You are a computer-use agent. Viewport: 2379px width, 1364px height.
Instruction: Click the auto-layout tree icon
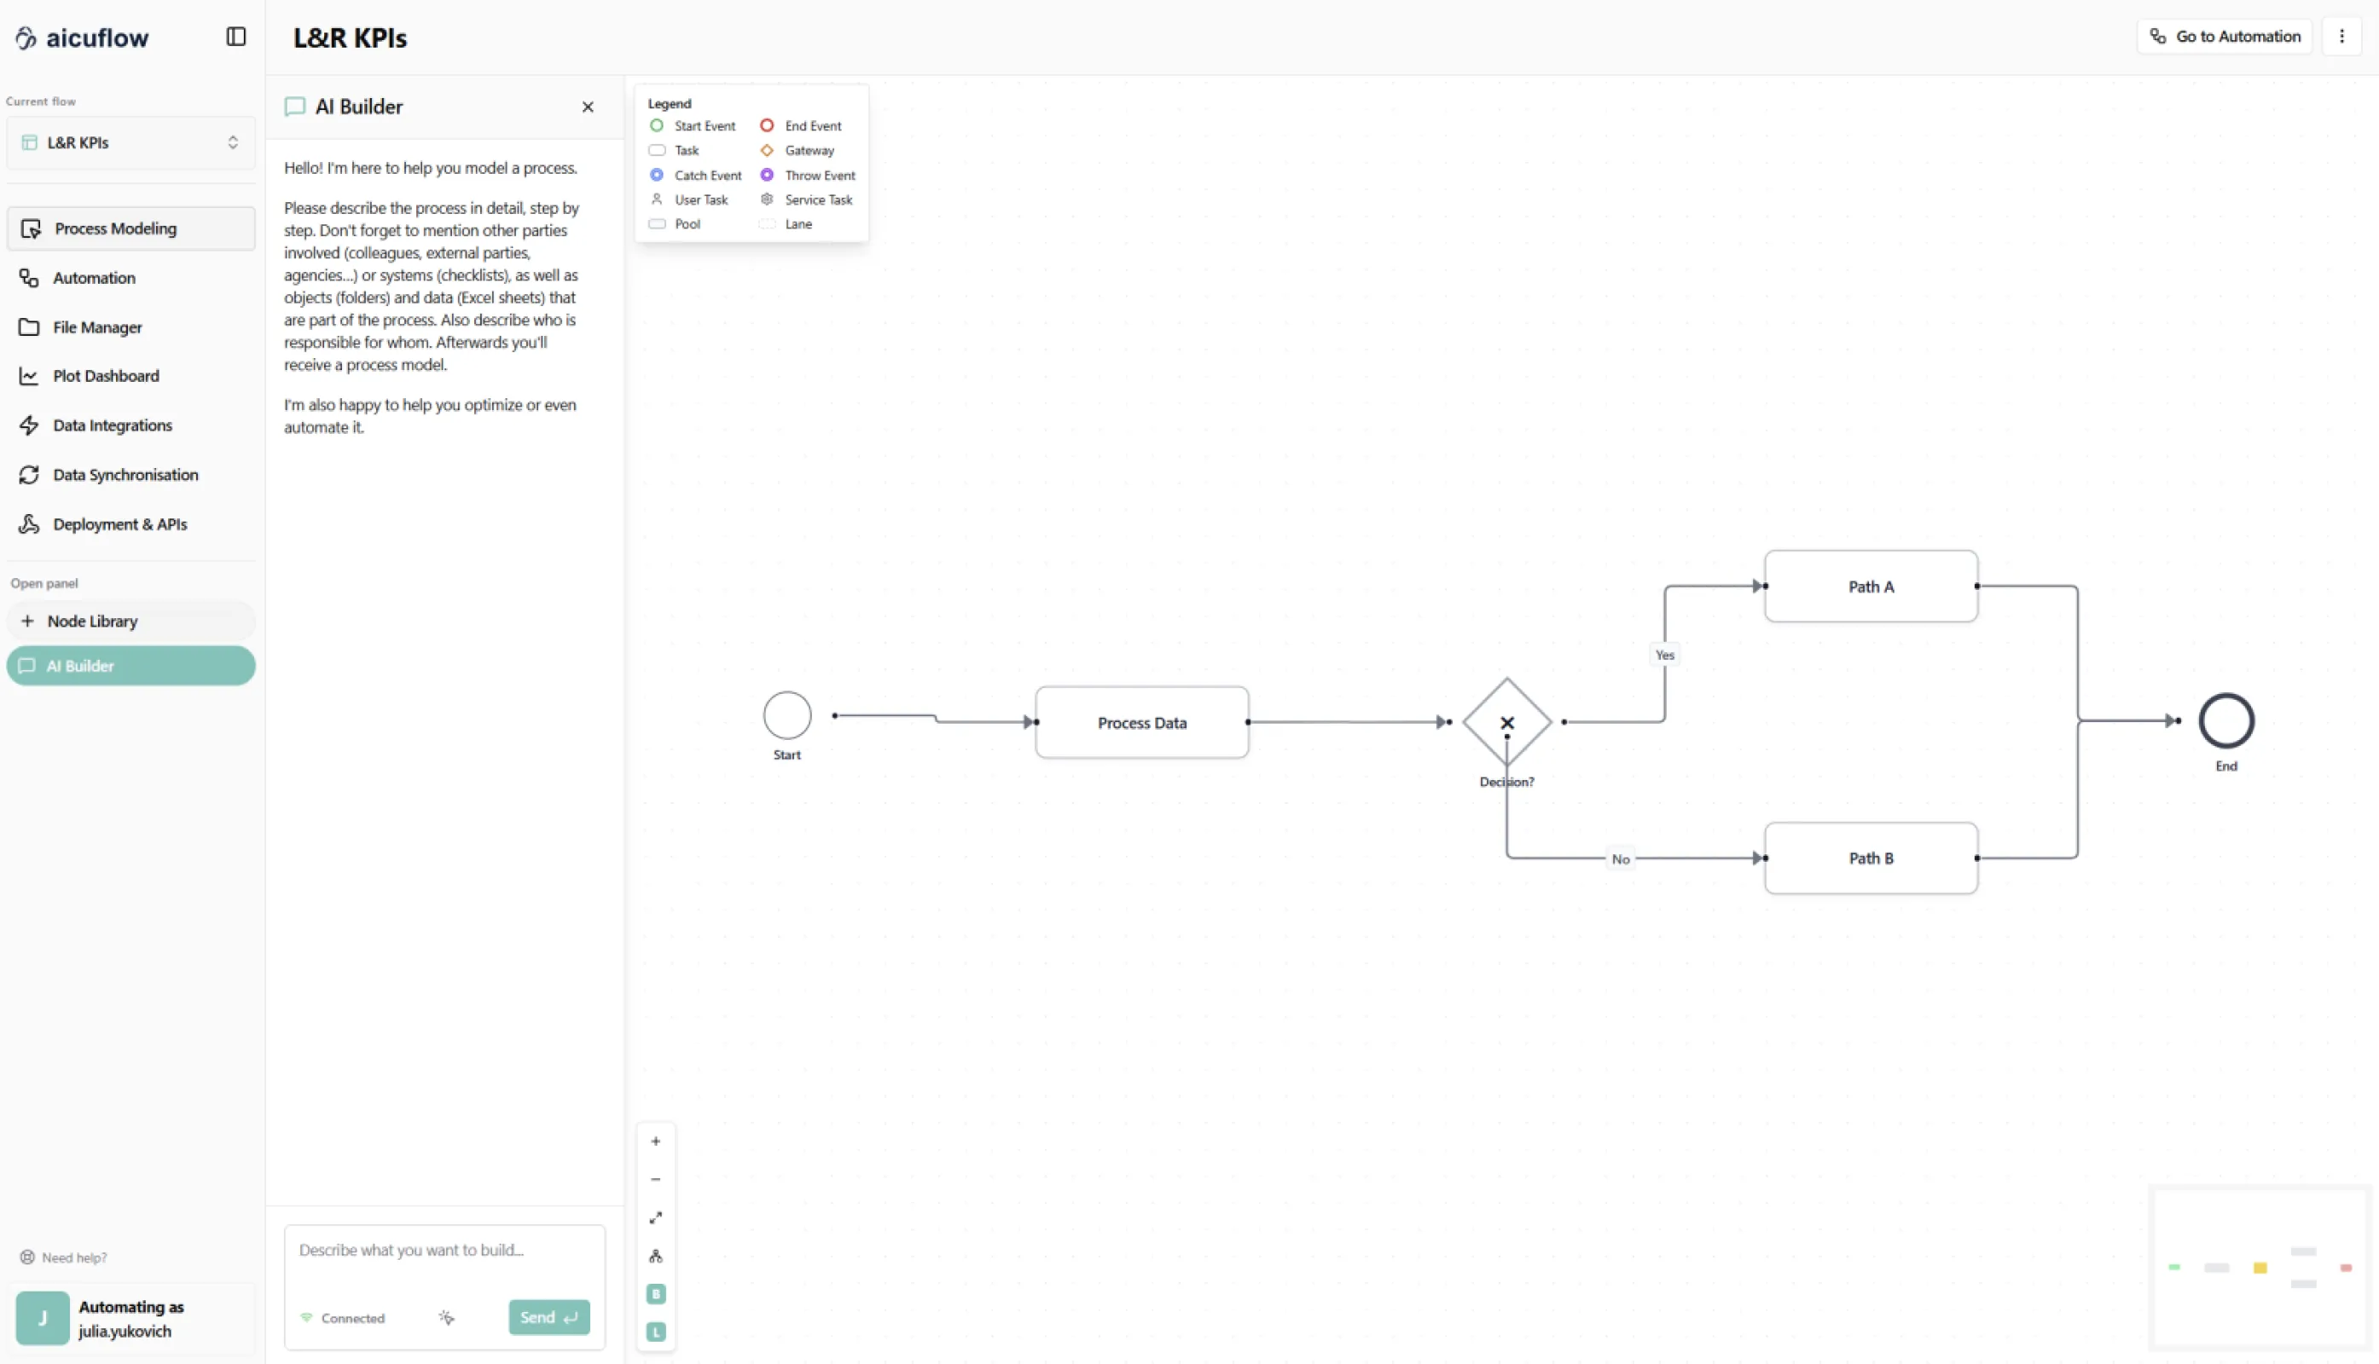[x=656, y=1257]
